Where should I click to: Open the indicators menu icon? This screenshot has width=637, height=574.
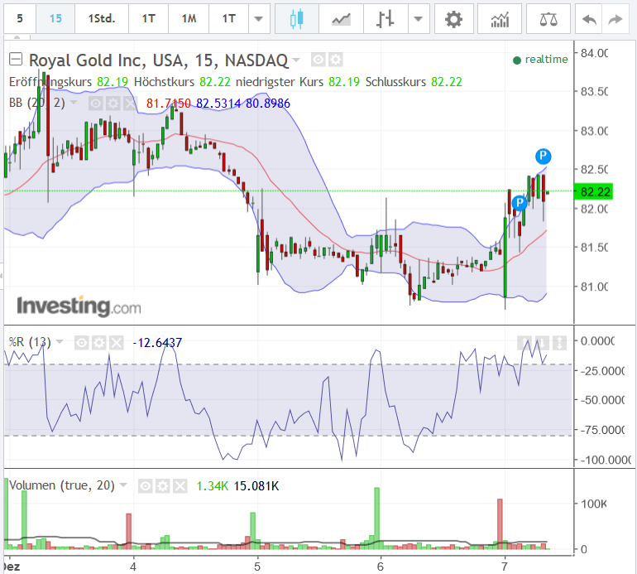coord(500,19)
